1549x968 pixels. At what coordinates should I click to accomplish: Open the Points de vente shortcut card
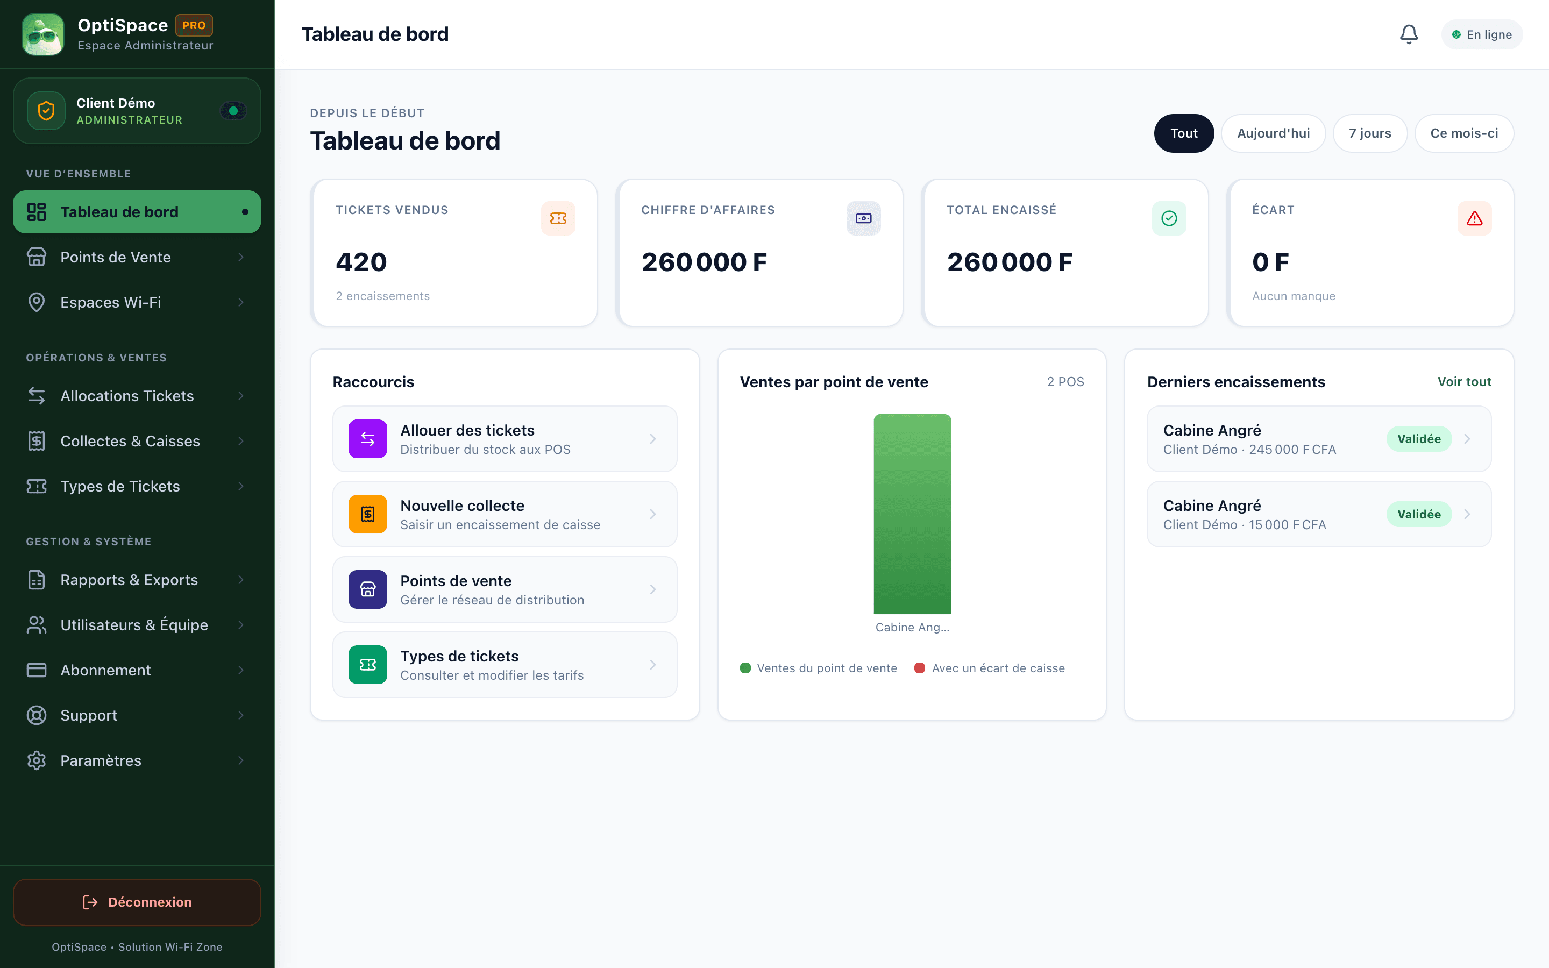point(505,589)
